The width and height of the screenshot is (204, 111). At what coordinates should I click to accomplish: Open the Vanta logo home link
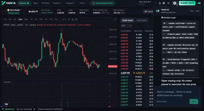coord(8,3)
